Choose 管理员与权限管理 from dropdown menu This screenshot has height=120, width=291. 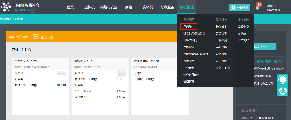tap(194, 33)
